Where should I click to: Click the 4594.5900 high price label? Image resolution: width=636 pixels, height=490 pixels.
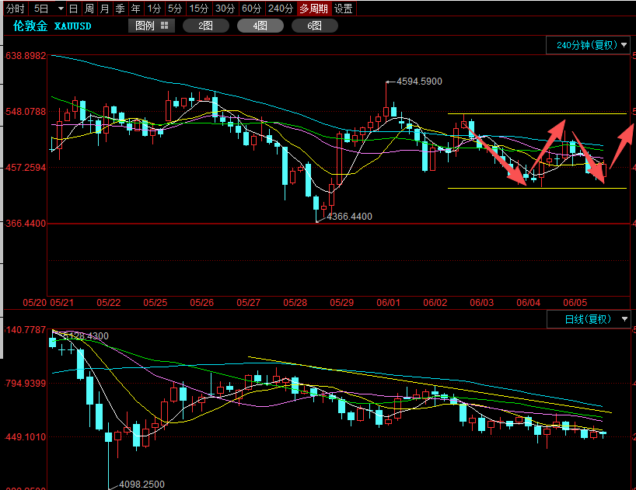point(419,82)
